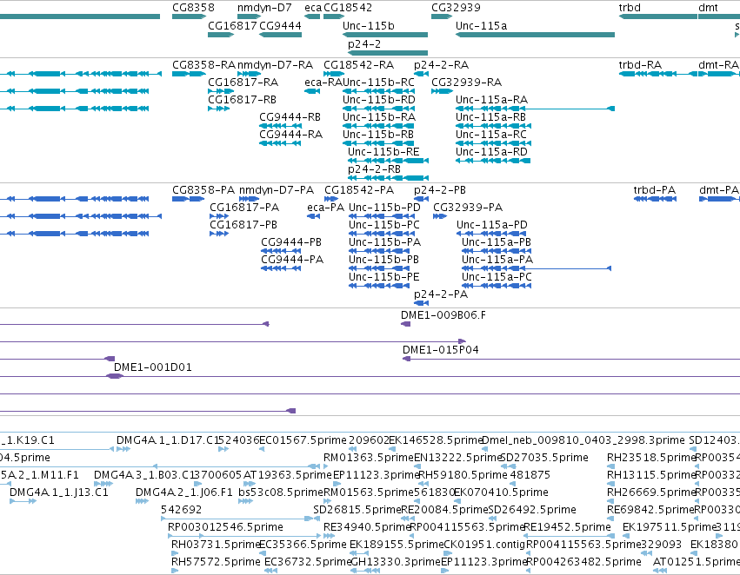Select the p24-2-PA protein label
The width and height of the screenshot is (740, 575).
point(441,294)
